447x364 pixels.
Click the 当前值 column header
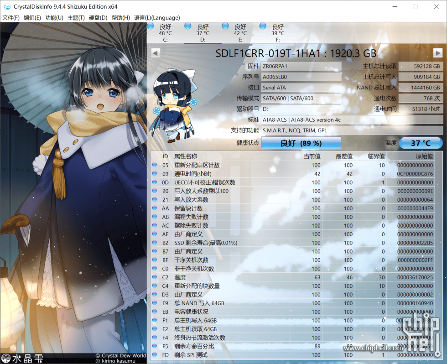[312, 156]
